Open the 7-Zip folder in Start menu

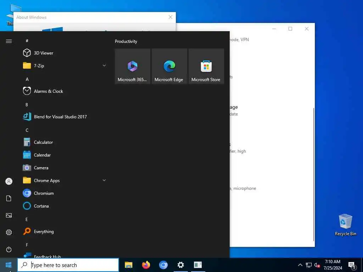click(65, 66)
